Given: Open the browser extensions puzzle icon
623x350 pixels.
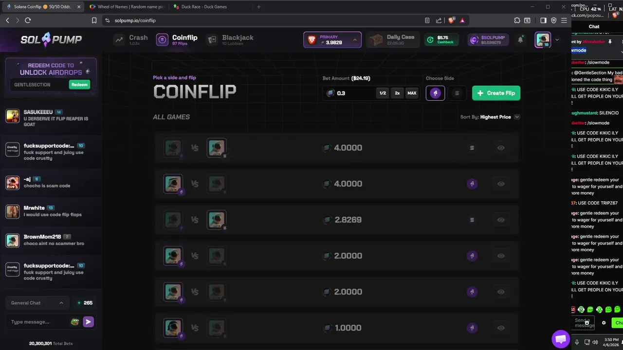Looking at the screenshot, I should tap(517, 20).
